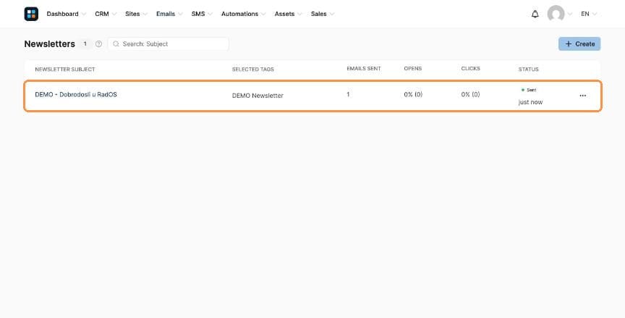Expand the chevron beside the avatar
Viewport: 625px width, 318px height.
click(570, 14)
